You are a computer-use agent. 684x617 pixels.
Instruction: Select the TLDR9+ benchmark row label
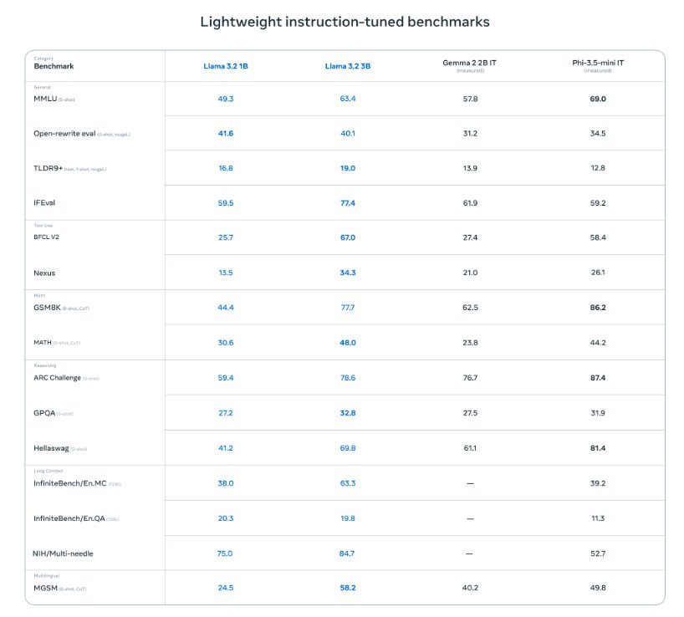click(49, 168)
